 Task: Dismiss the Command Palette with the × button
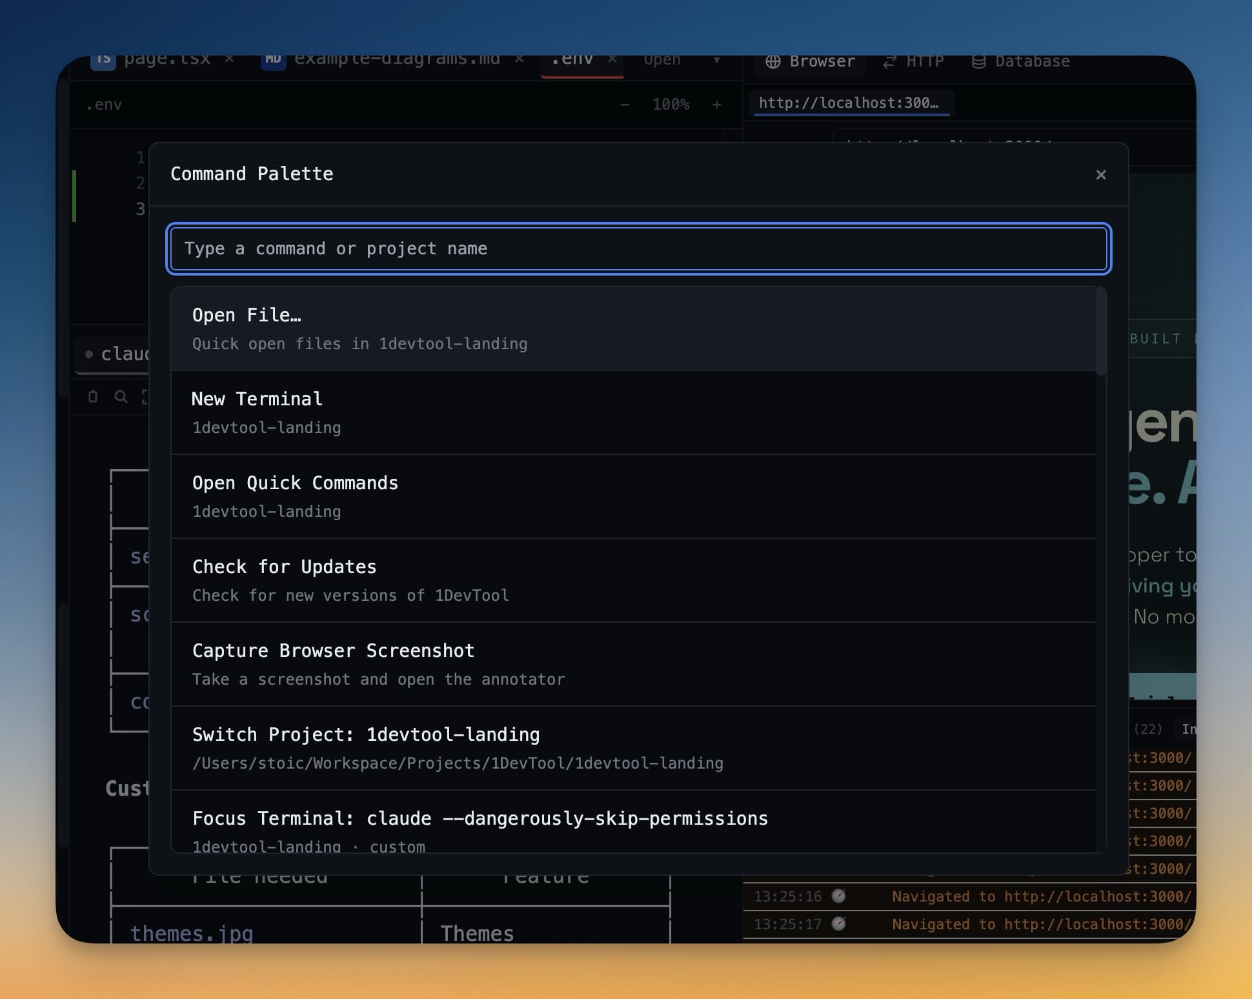(x=1100, y=174)
